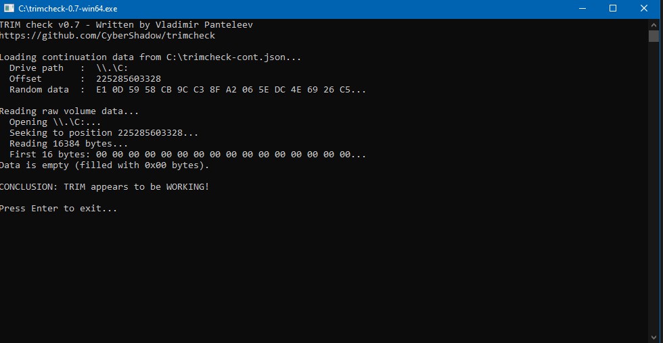
Task: Close the trimcheck console window
Action: (645, 9)
